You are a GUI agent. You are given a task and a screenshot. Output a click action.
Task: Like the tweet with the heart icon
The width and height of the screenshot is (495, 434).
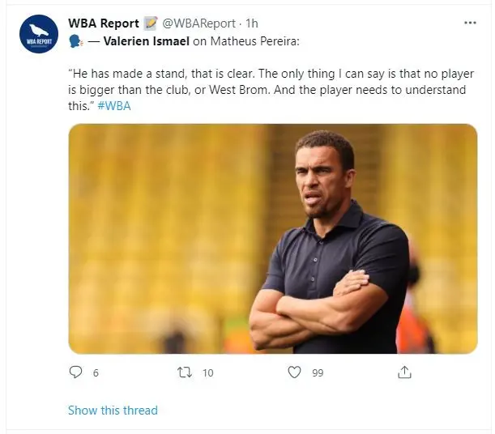pyautogui.click(x=294, y=372)
